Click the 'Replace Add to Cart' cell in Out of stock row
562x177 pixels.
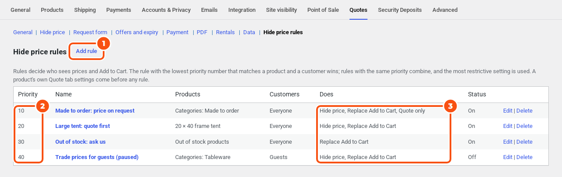[344, 142]
